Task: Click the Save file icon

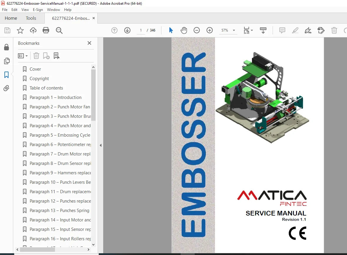Action: 7,30
